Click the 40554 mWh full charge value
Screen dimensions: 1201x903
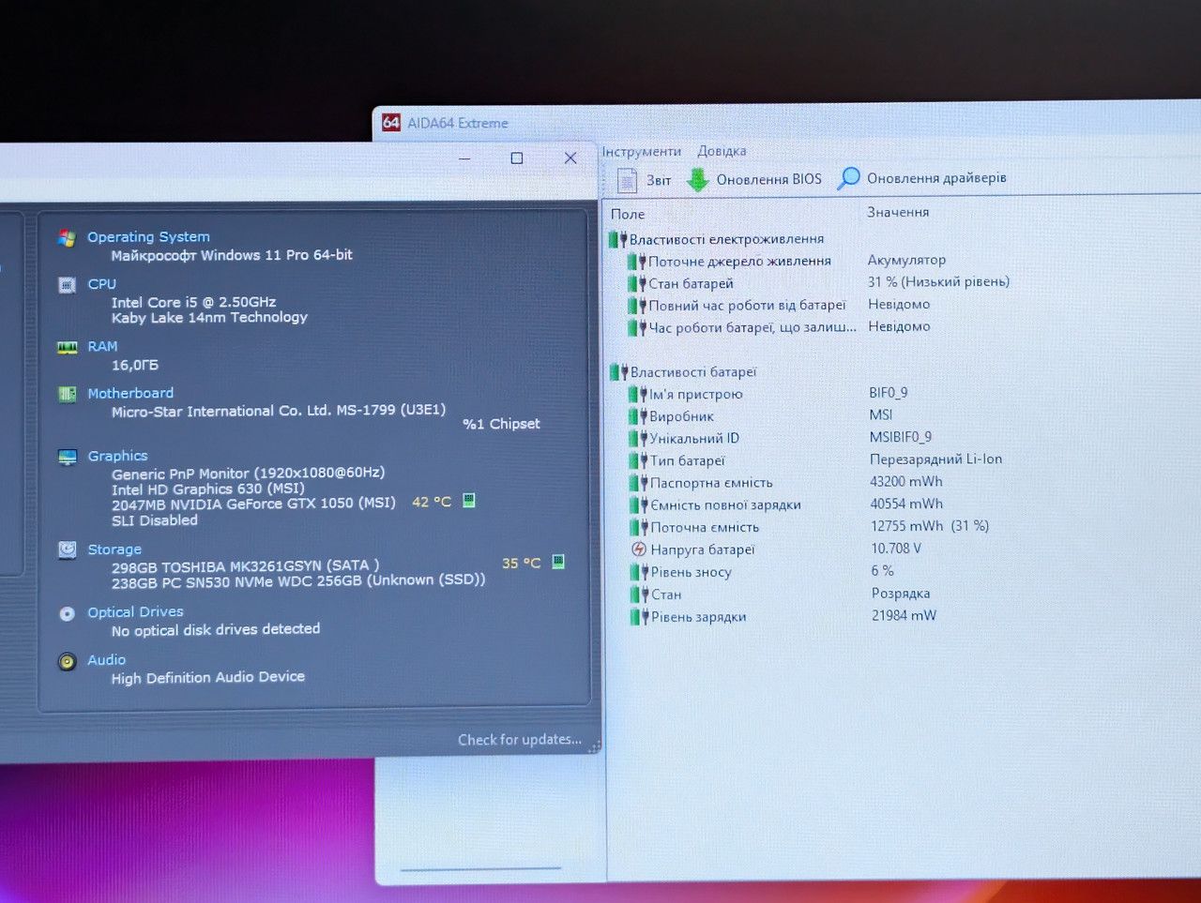[x=906, y=504]
